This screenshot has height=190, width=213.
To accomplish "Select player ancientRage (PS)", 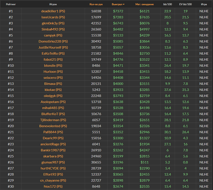I will [x=53, y=144].
